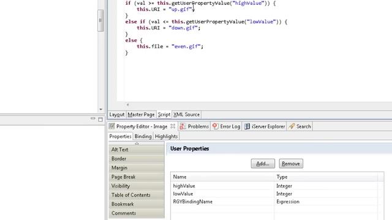
Task: Click "highValue" string in the script
Action: [248, 3]
